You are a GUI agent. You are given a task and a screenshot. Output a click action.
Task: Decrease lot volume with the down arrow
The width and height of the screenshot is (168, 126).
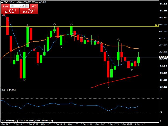12,6
